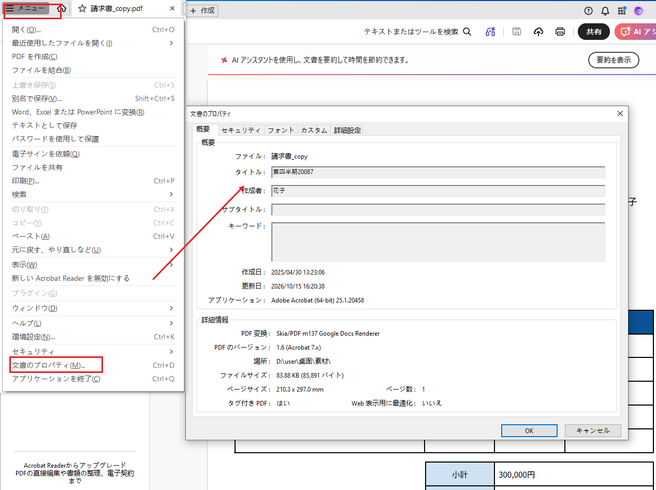Open notifications bell icon

click(605, 11)
